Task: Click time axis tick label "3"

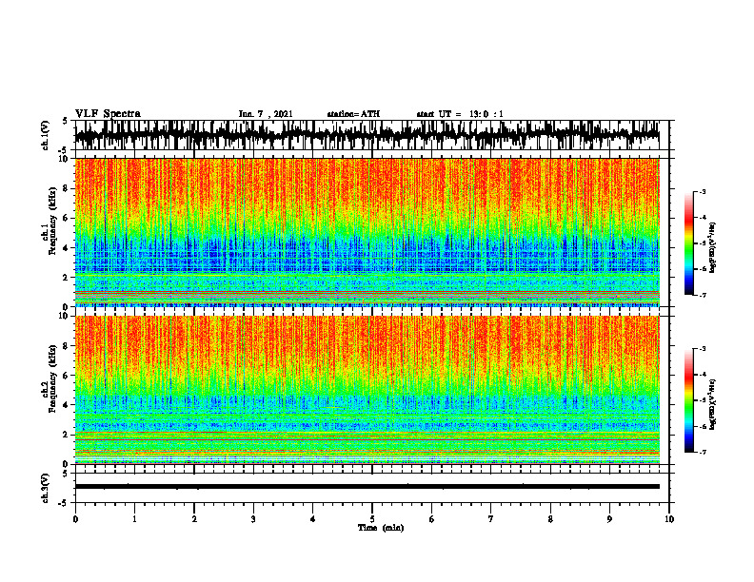Action: tap(253, 519)
